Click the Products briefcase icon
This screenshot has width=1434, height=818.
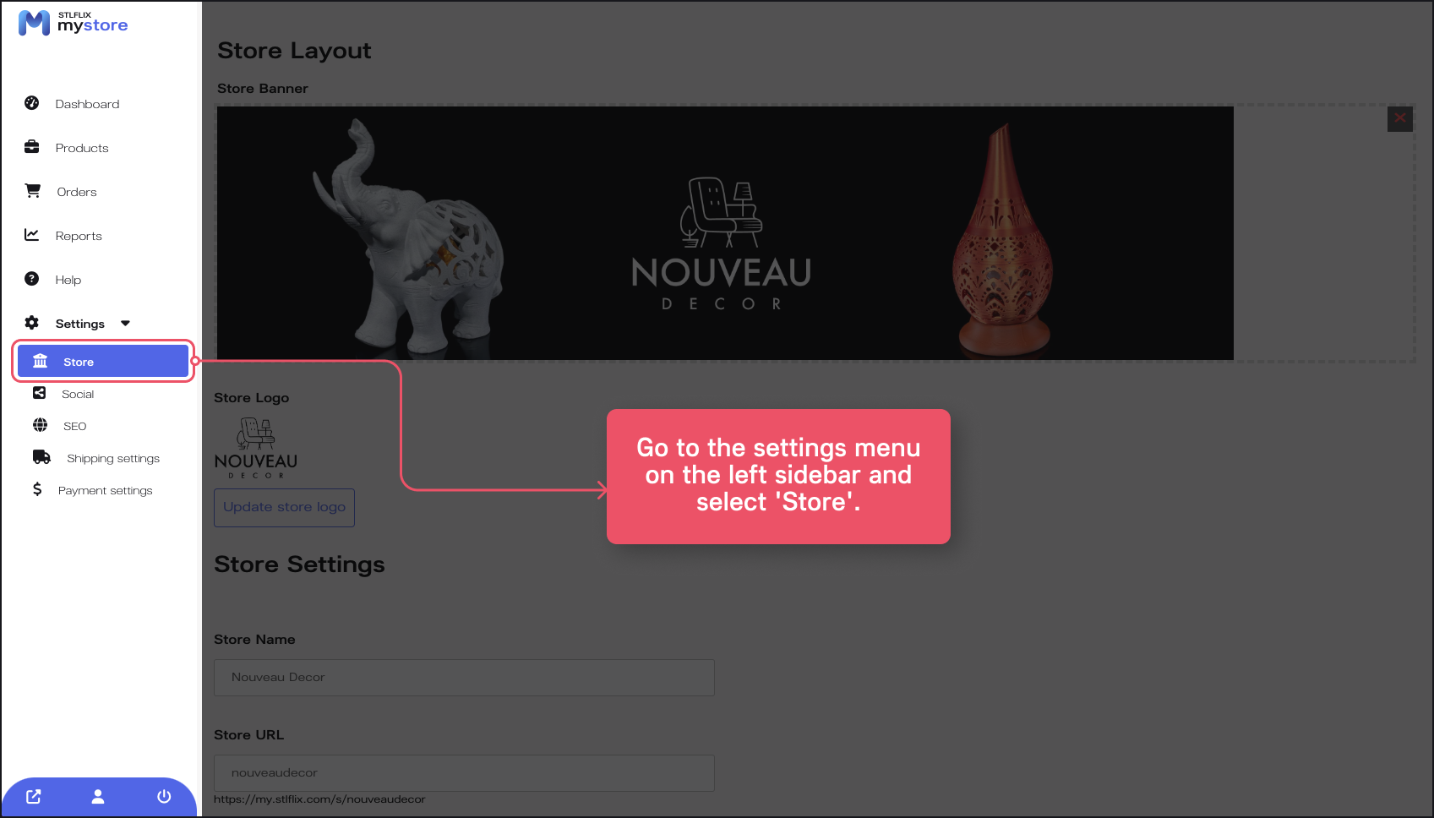pos(32,147)
